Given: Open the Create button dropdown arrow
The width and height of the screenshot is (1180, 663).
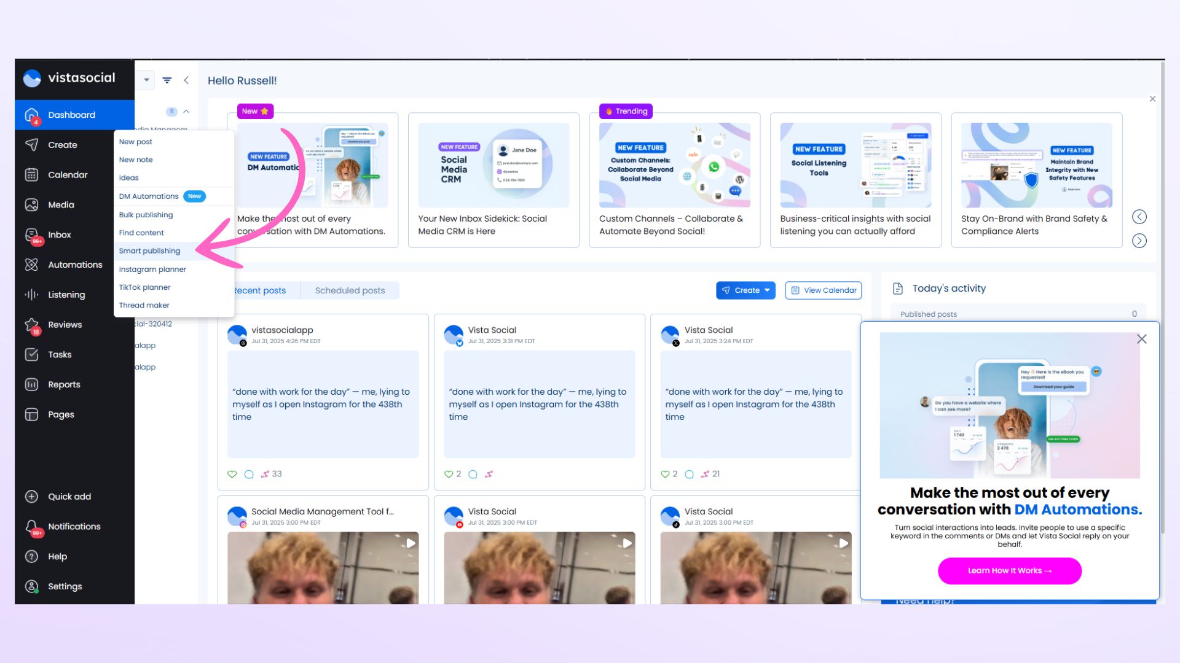Looking at the screenshot, I should click(767, 290).
